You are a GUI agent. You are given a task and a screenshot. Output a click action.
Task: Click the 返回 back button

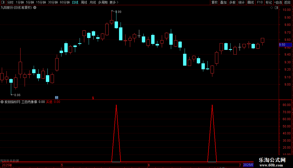click(x=287, y=2)
